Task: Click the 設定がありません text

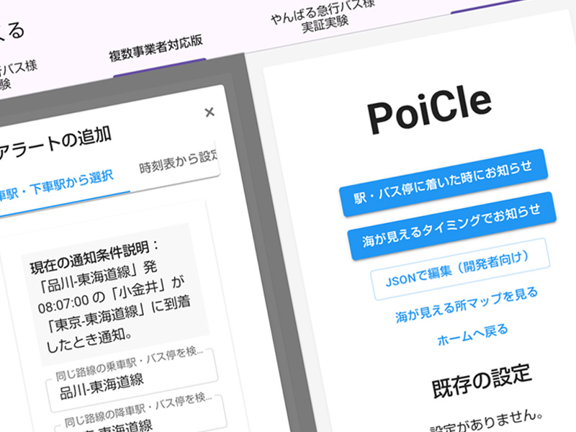Action: pyautogui.click(x=487, y=422)
